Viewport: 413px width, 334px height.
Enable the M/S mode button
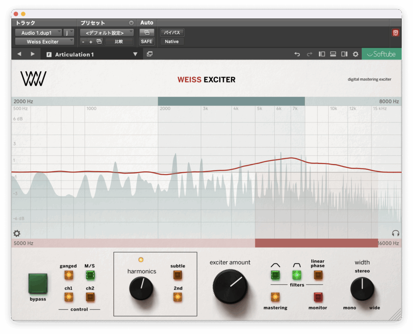tap(90, 275)
